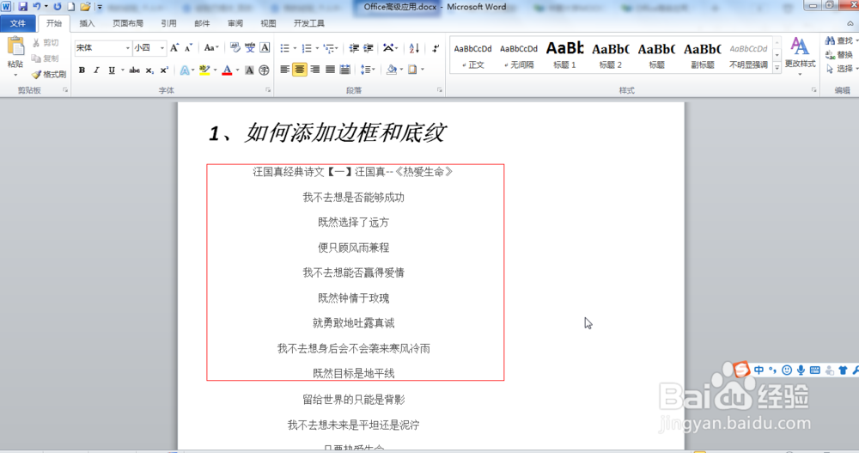Apply the 不明显强调 (Subtle Emphasis) style
The width and height of the screenshot is (859, 453).
click(x=749, y=55)
